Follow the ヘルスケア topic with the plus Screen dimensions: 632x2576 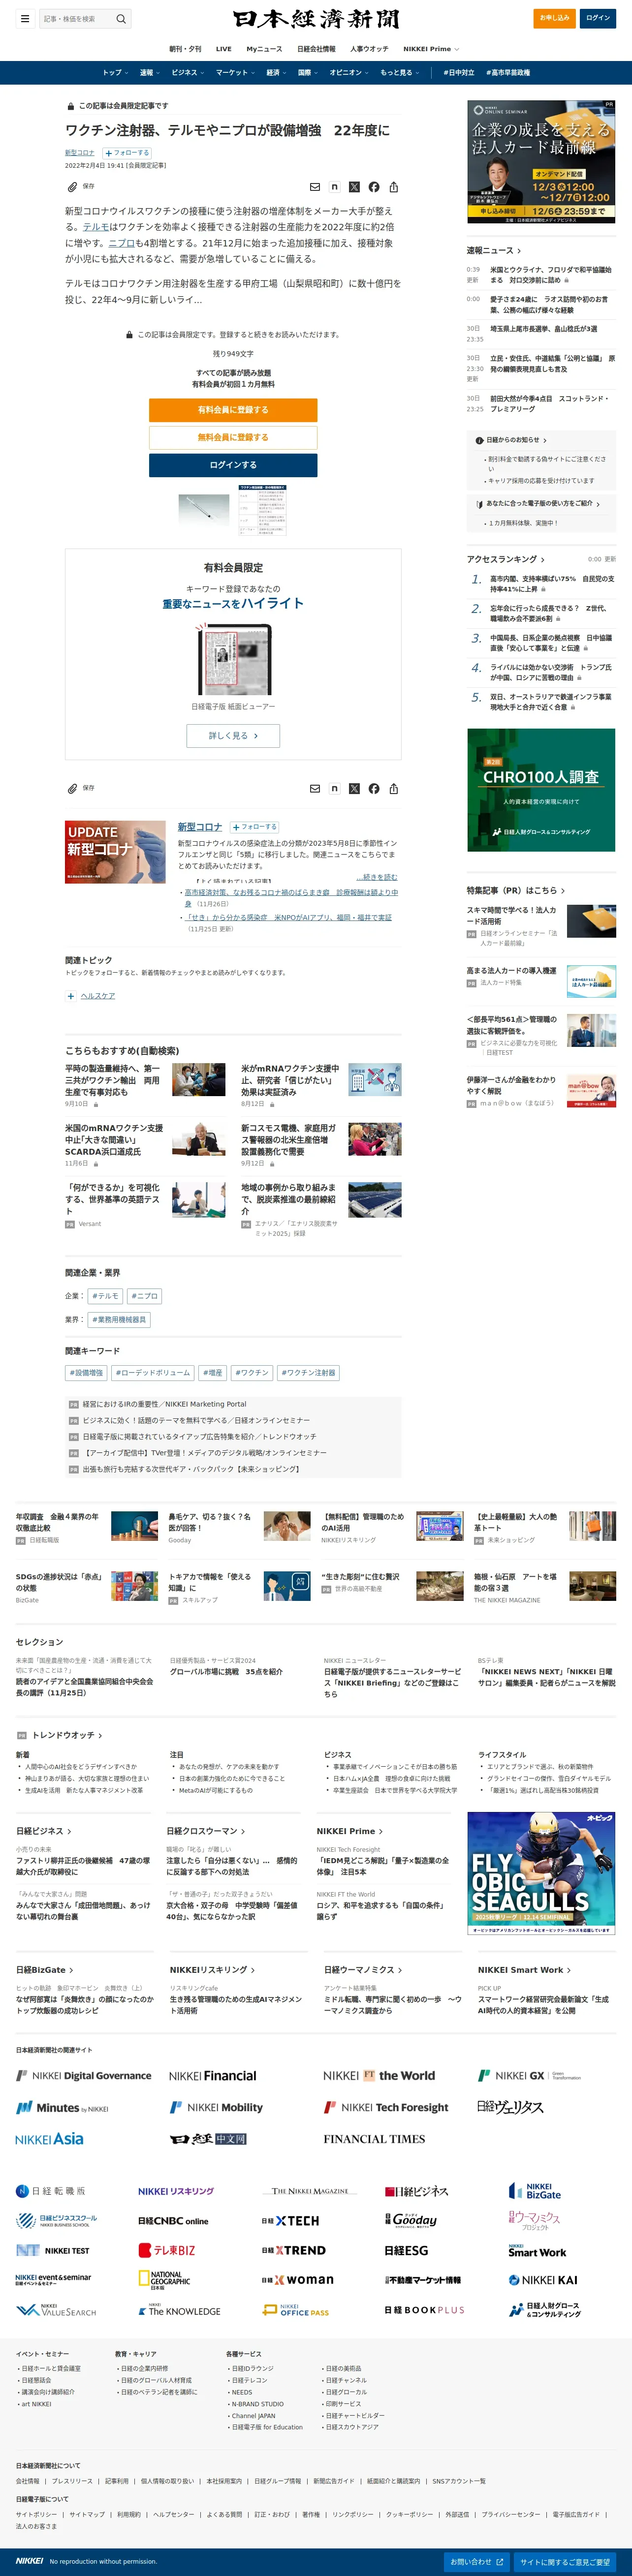71,996
